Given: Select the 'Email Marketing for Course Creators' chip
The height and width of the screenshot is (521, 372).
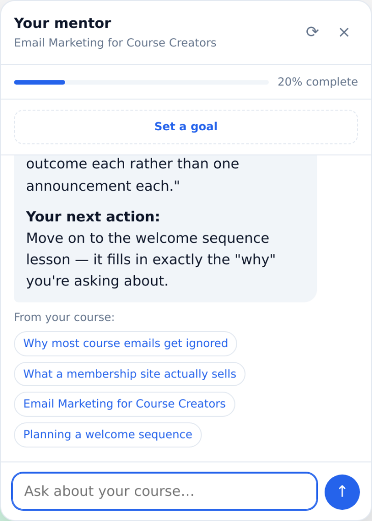Looking at the screenshot, I should tap(124, 404).
